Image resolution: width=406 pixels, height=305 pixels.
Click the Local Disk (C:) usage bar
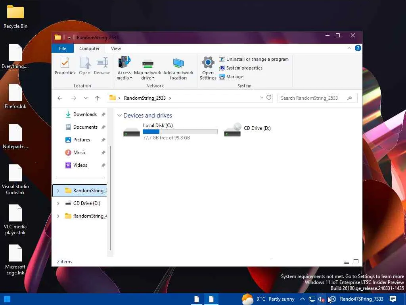tap(180, 132)
